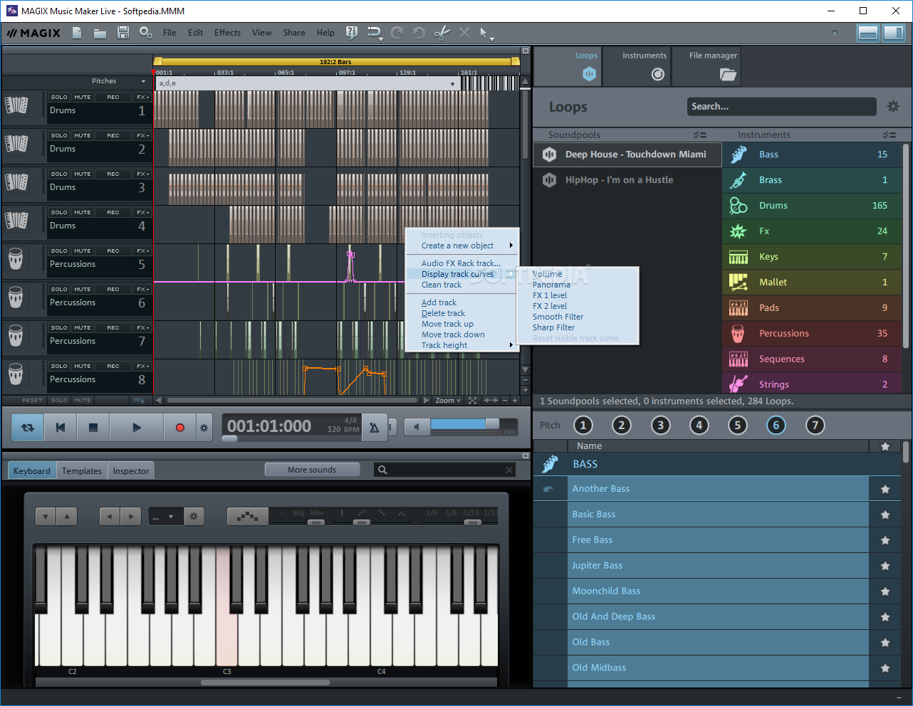Open the Zoom dropdown
The height and width of the screenshot is (706, 913).
[448, 401]
